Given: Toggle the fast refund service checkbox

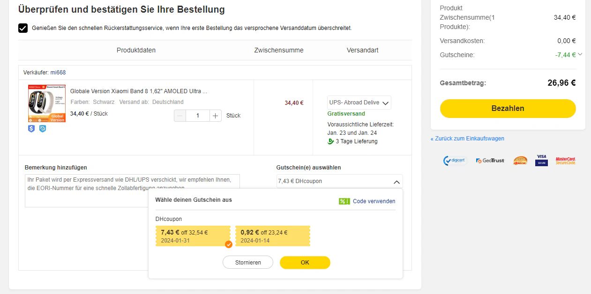Looking at the screenshot, I should point(22,28).
